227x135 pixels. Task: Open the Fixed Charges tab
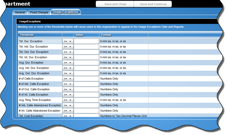(39, 12)
